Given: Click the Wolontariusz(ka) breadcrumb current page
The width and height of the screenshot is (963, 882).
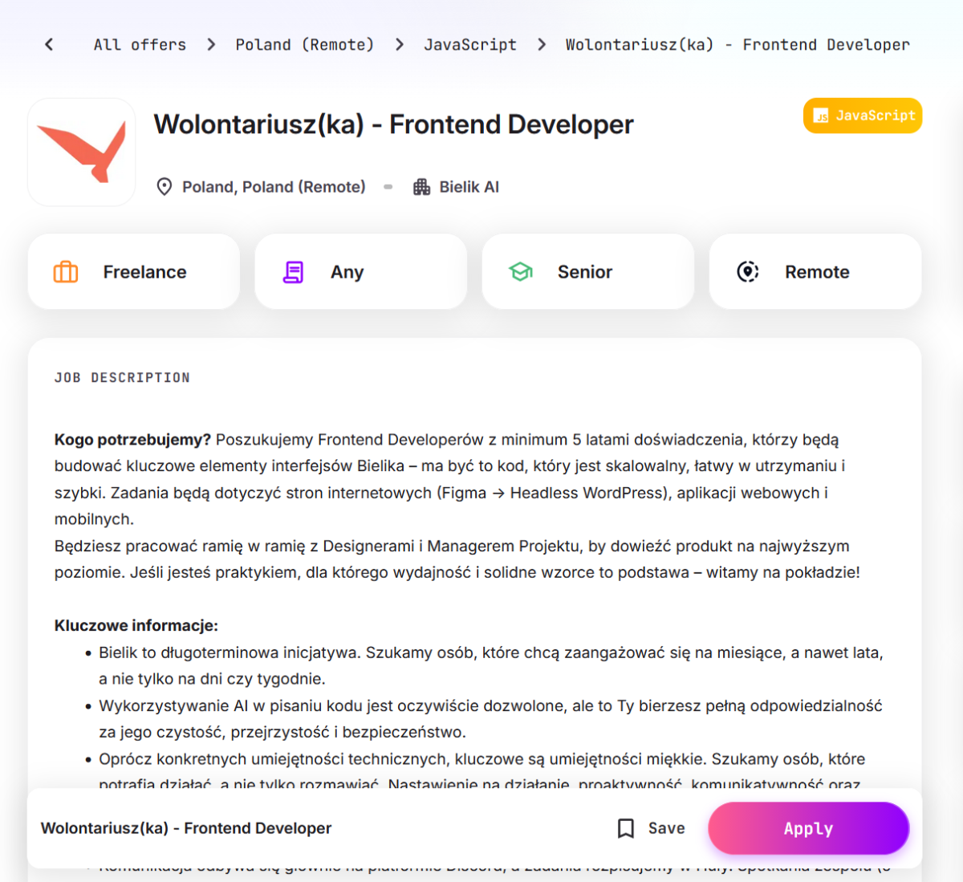Looking at the screenshot, I should (x=737, y=45).
